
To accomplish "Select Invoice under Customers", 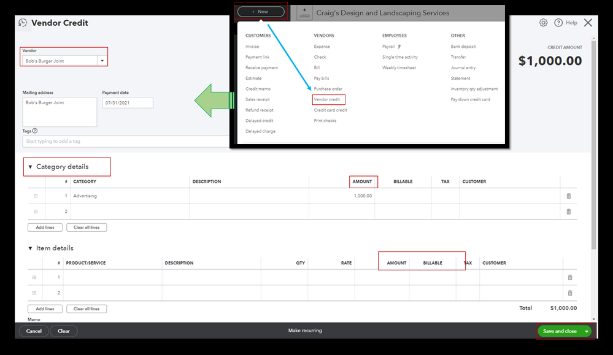I will point(252,47).
